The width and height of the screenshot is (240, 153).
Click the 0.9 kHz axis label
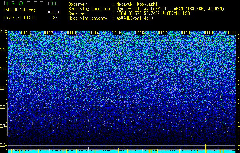pos(3,88)
